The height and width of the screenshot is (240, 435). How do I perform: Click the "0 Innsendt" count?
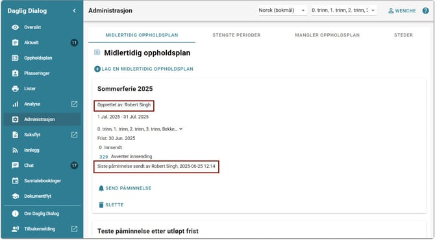pos(110,148)
